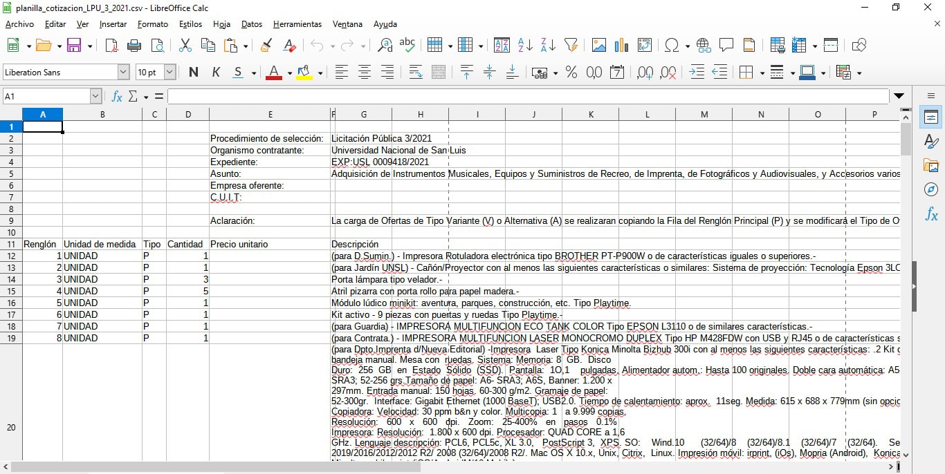Open the Insertar menu
The image size is (945, 474).
(113, 24)
